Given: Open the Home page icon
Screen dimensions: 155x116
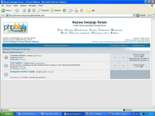Looking at the screenshot, I should 34,10.
